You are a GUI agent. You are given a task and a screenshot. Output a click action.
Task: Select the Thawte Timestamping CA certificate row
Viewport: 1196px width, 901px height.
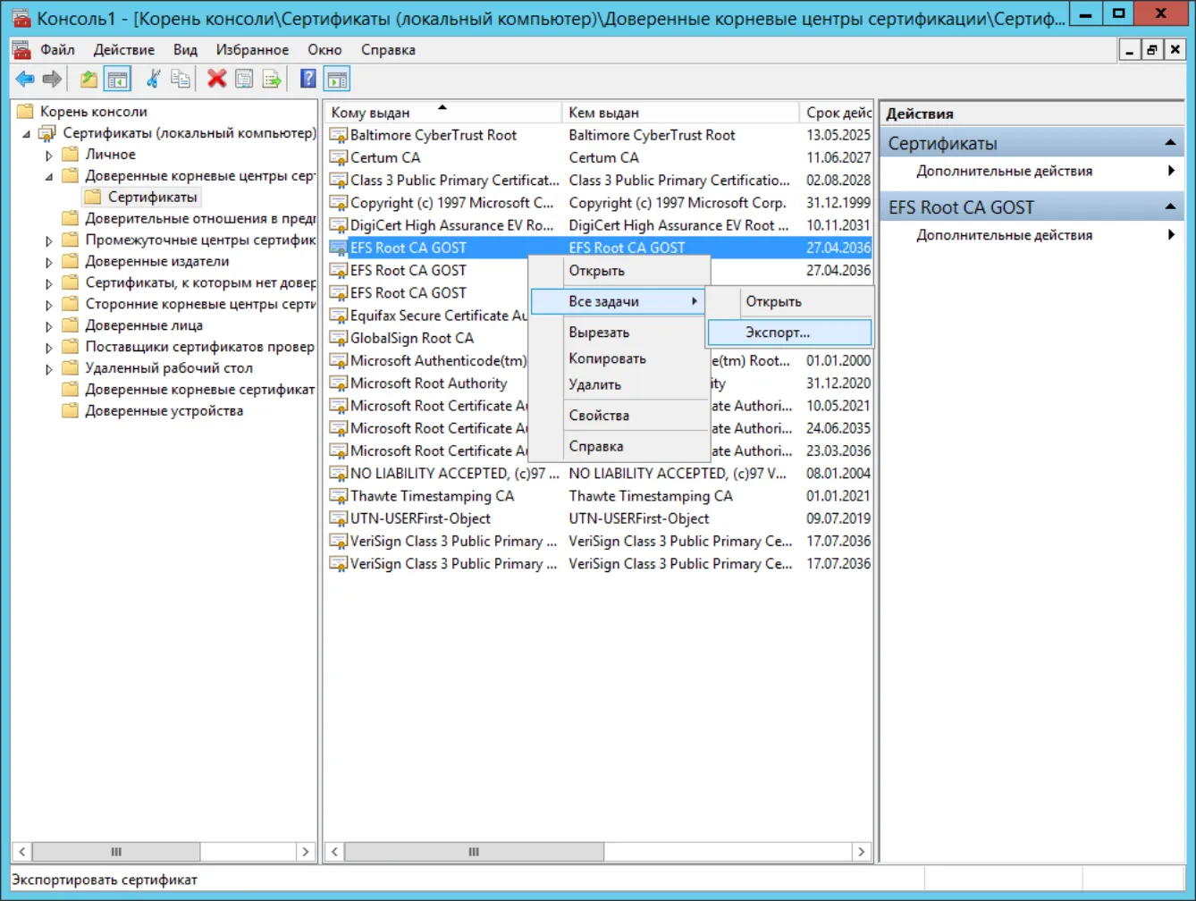click(599, 496)
